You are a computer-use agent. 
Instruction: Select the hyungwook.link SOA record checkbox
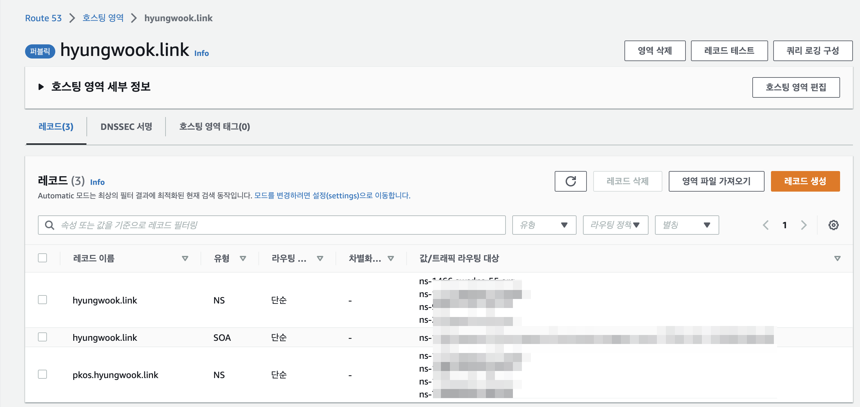(x=42, y=337)
